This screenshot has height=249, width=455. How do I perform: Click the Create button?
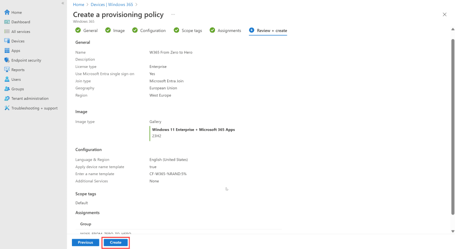(116, 242)
